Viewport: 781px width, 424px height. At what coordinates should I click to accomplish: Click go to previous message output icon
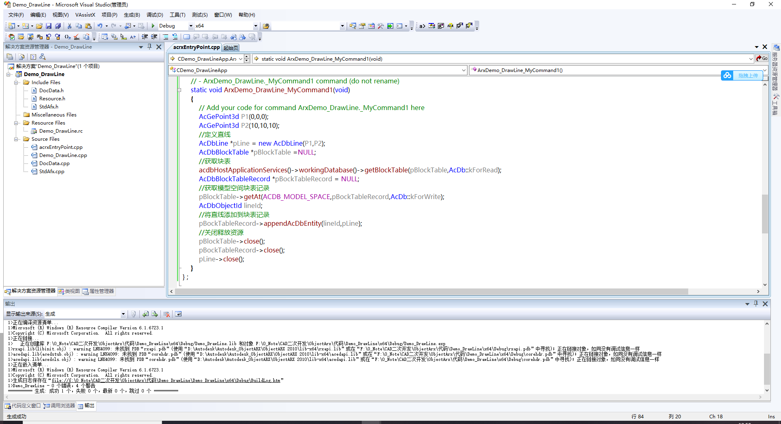(x=145, y=314)
